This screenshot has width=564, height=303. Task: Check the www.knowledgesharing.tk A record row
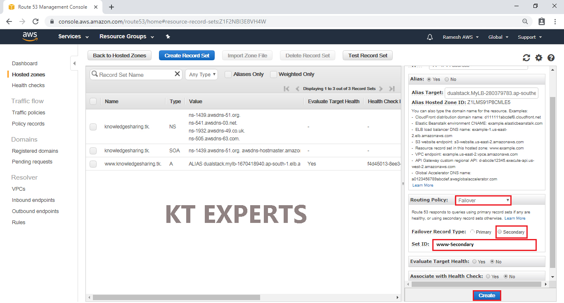click(x=93, y=164)
